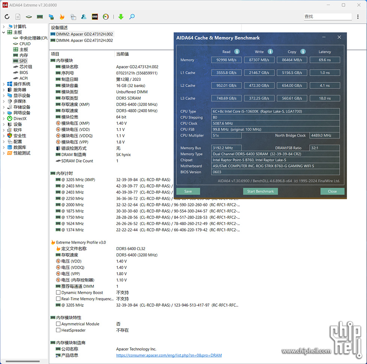Select the 定义文件名称 row DDR5 6400 CL32
Viewport: 367px width, 364px height.
(x=101, y=249)
